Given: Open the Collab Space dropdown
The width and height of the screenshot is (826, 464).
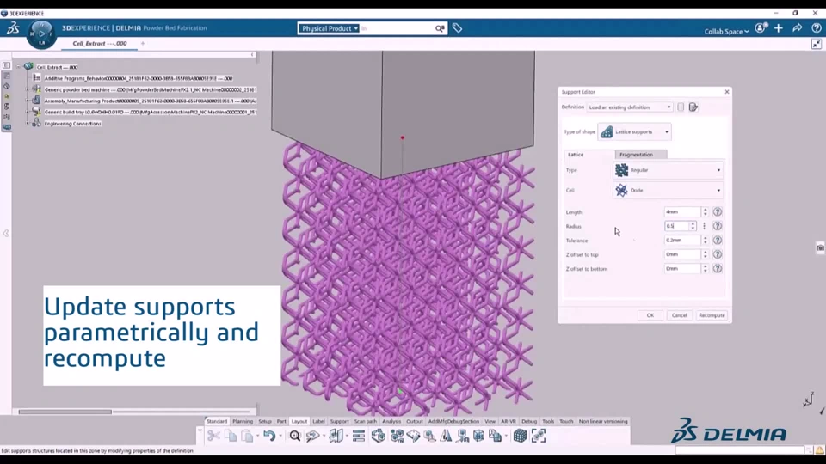Looking at the screenshot, I should (726, 32).
